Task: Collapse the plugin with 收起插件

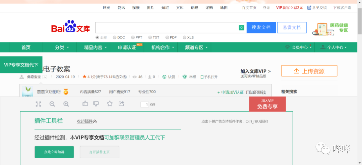Action: click(x=87, y=121)
